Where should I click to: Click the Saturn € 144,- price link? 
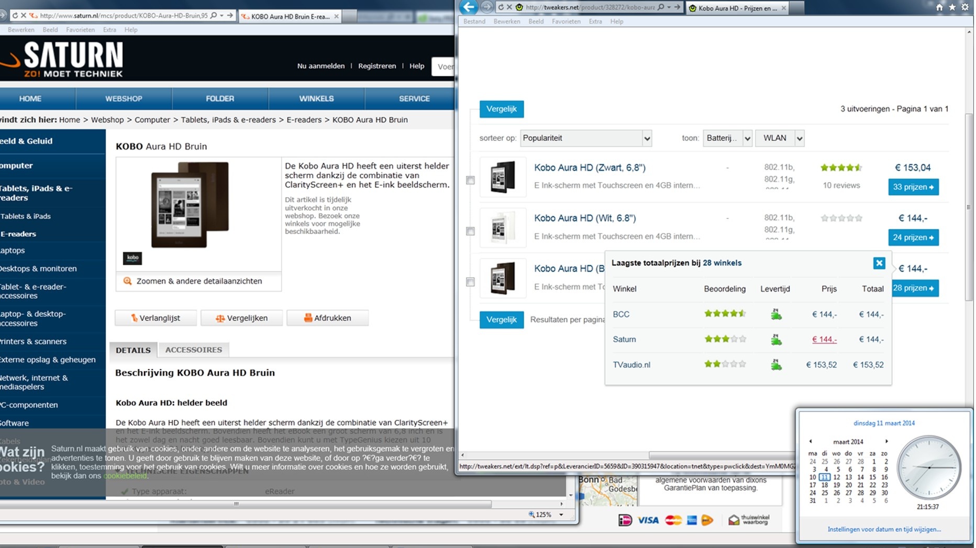click(x=824, y=339)
